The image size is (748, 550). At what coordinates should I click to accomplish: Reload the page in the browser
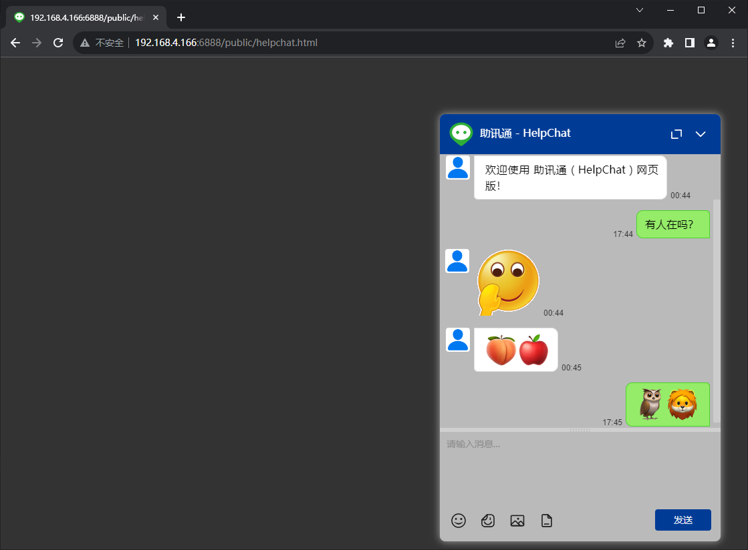point(58,43)
